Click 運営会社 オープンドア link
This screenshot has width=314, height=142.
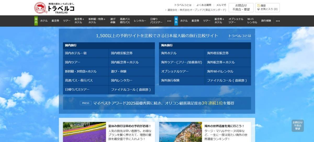click(x=197, y=10)
